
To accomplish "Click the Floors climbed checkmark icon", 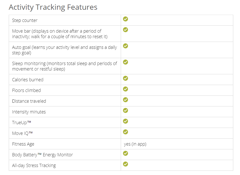I will [x=125, y=89].
